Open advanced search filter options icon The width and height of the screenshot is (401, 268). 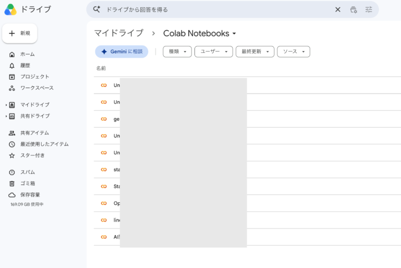coord(369,9)
